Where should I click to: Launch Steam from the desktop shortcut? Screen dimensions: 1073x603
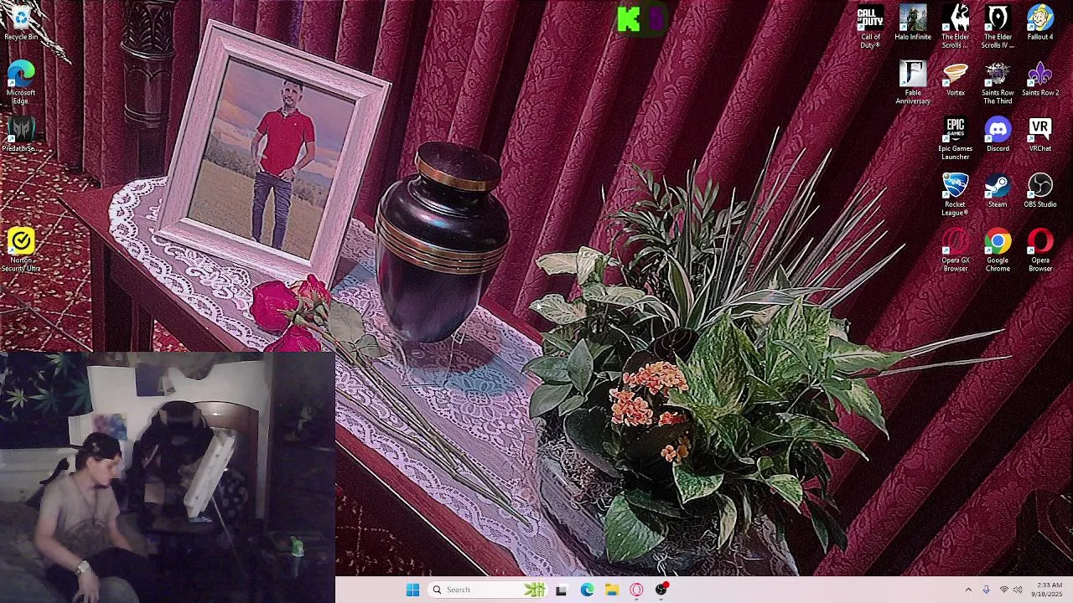[x=998, y=190]
